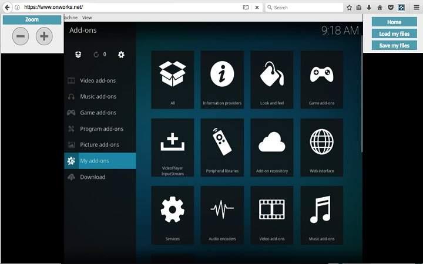Click the add-on browser box icon
The image size is (423, 264).
point(78,55)
